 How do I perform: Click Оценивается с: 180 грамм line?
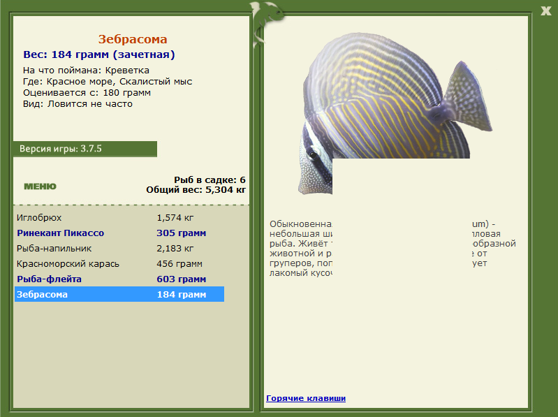pyautogui.click(x=87, y=93)
